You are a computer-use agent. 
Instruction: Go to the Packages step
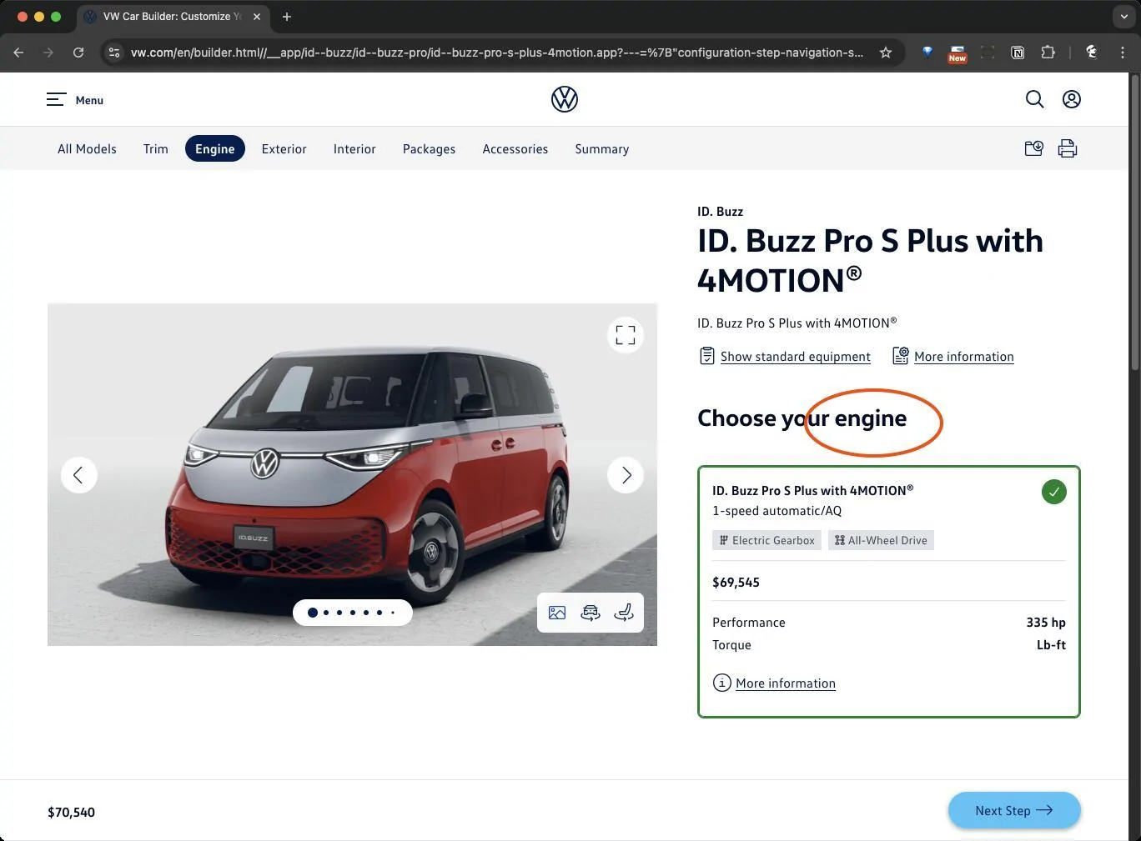[x=429, y=149]
